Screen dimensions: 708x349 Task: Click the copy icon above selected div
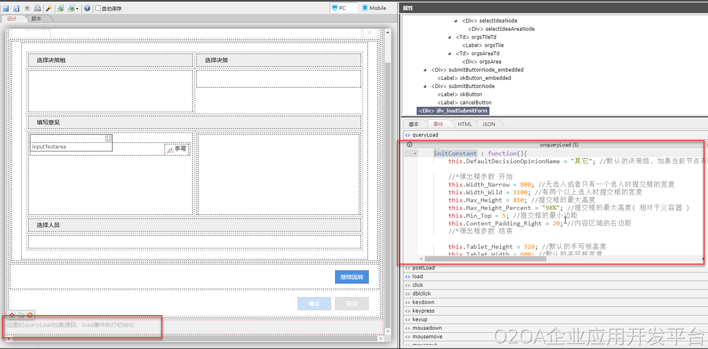(21, 315)
